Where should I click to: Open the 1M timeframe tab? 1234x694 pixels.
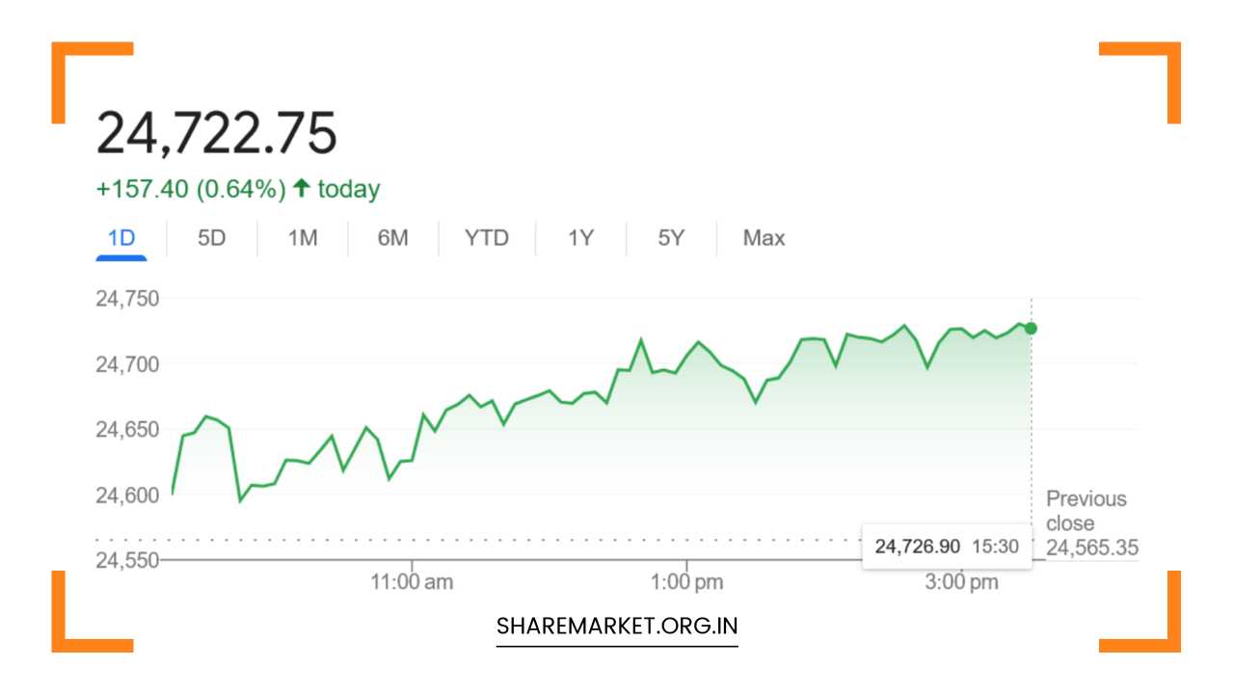(x=301, y=237)
